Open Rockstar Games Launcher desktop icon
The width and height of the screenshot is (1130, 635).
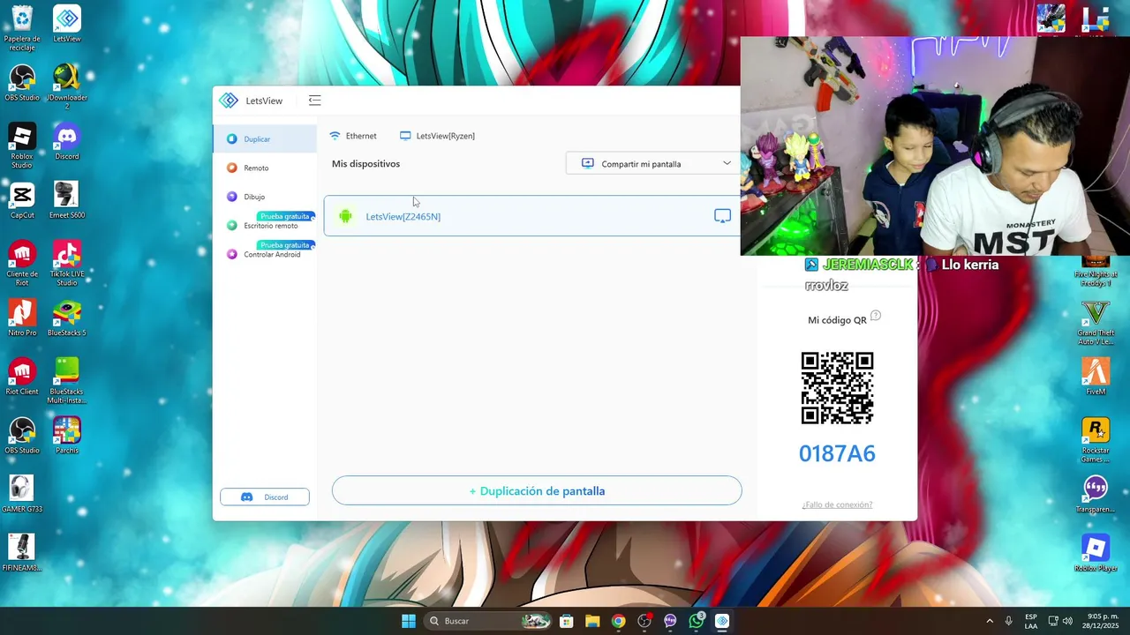pos(1095,439)
